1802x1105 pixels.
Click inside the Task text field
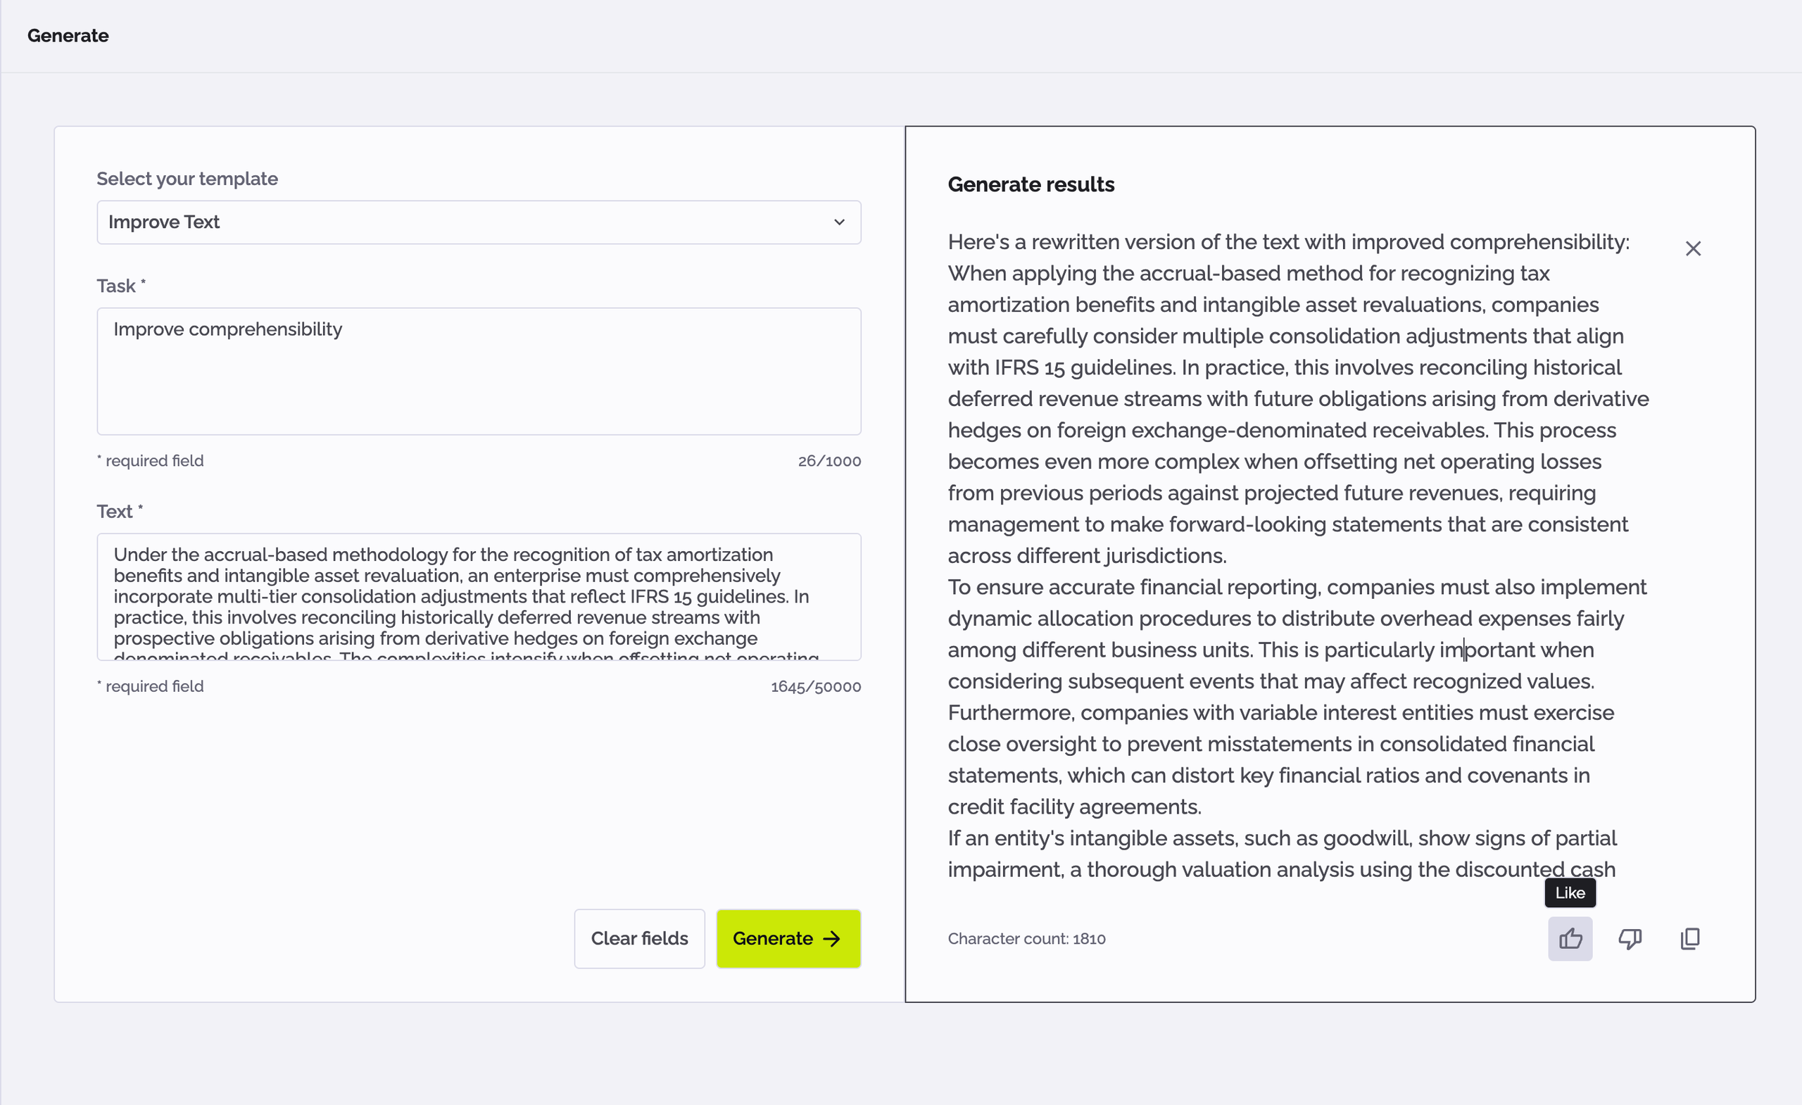pos(479,372)
